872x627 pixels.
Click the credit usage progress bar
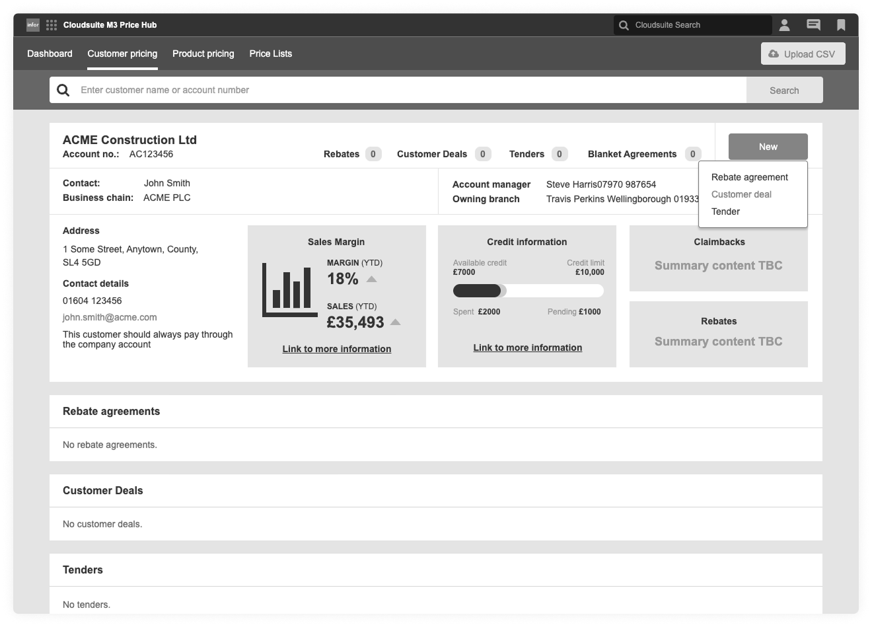pyautogui.click(x=528, y=291)
